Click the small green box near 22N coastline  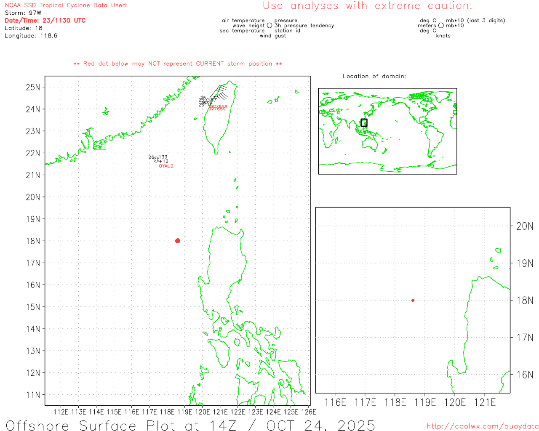point(99,145)
